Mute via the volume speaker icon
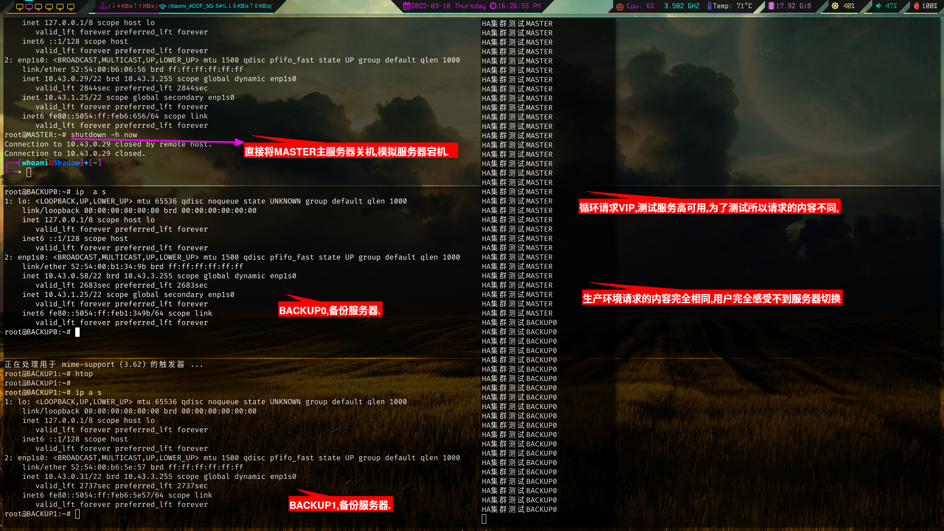 coord(879,6)
